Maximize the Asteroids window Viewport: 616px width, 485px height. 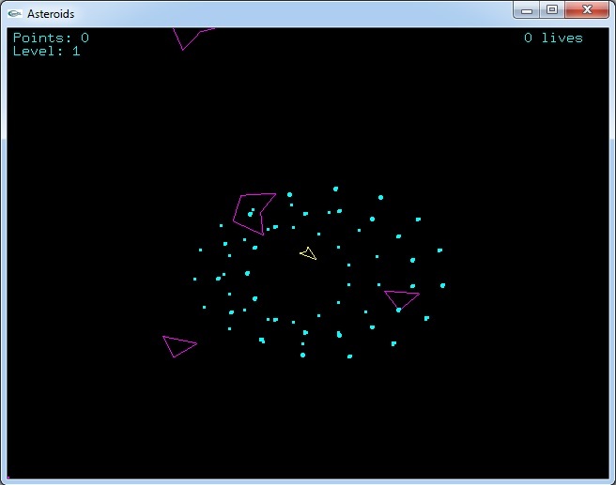tap(552, 9)
